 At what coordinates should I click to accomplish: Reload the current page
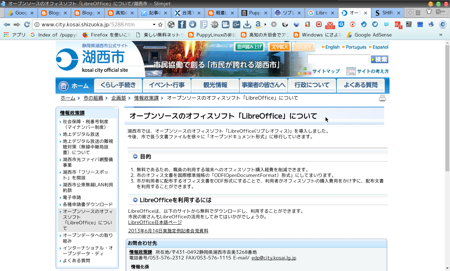(x=27, y=25)
